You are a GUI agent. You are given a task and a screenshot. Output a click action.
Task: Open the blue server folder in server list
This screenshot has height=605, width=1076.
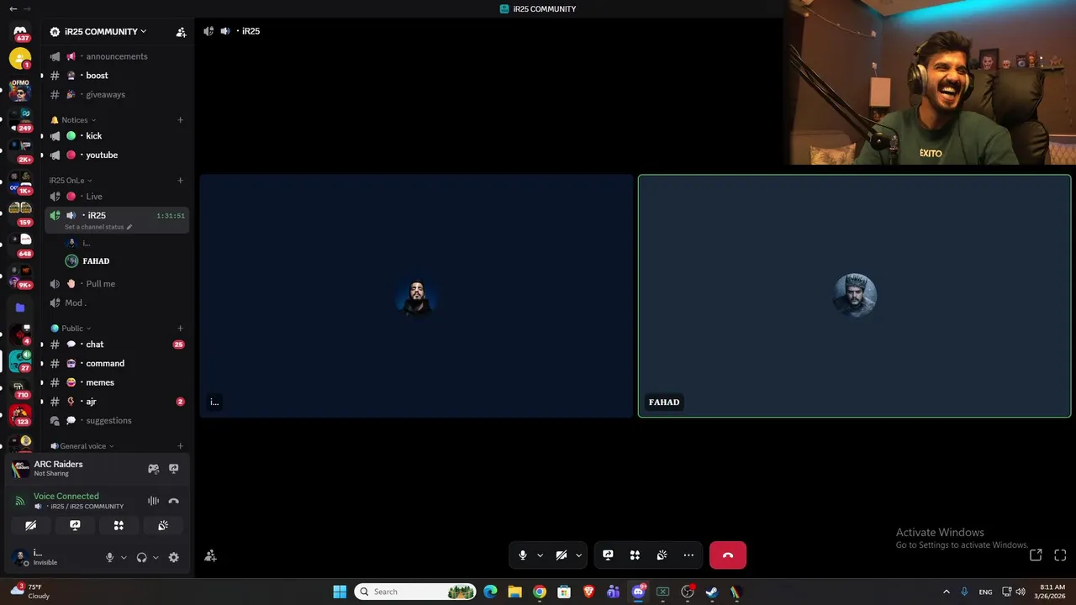point(20,308)
